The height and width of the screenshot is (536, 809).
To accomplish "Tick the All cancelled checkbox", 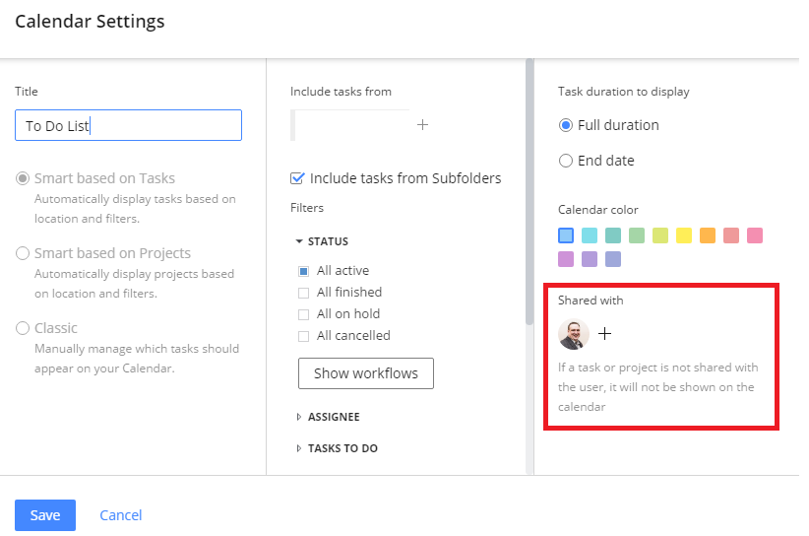I will [304, 336].
